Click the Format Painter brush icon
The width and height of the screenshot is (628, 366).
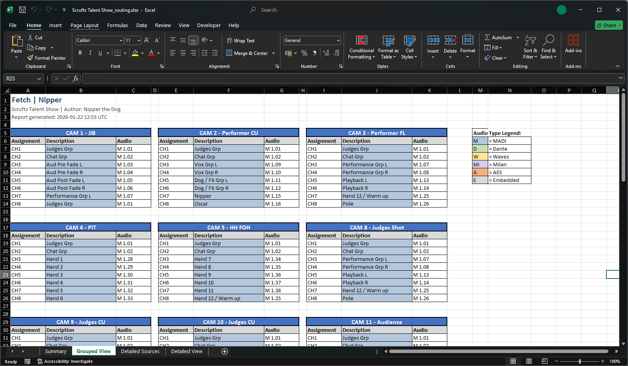[30, 58]
